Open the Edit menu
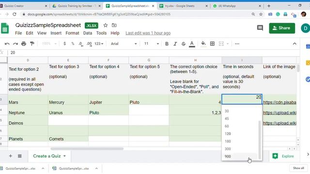The height and width of the screenshot is (174, 310). [30, 33]
